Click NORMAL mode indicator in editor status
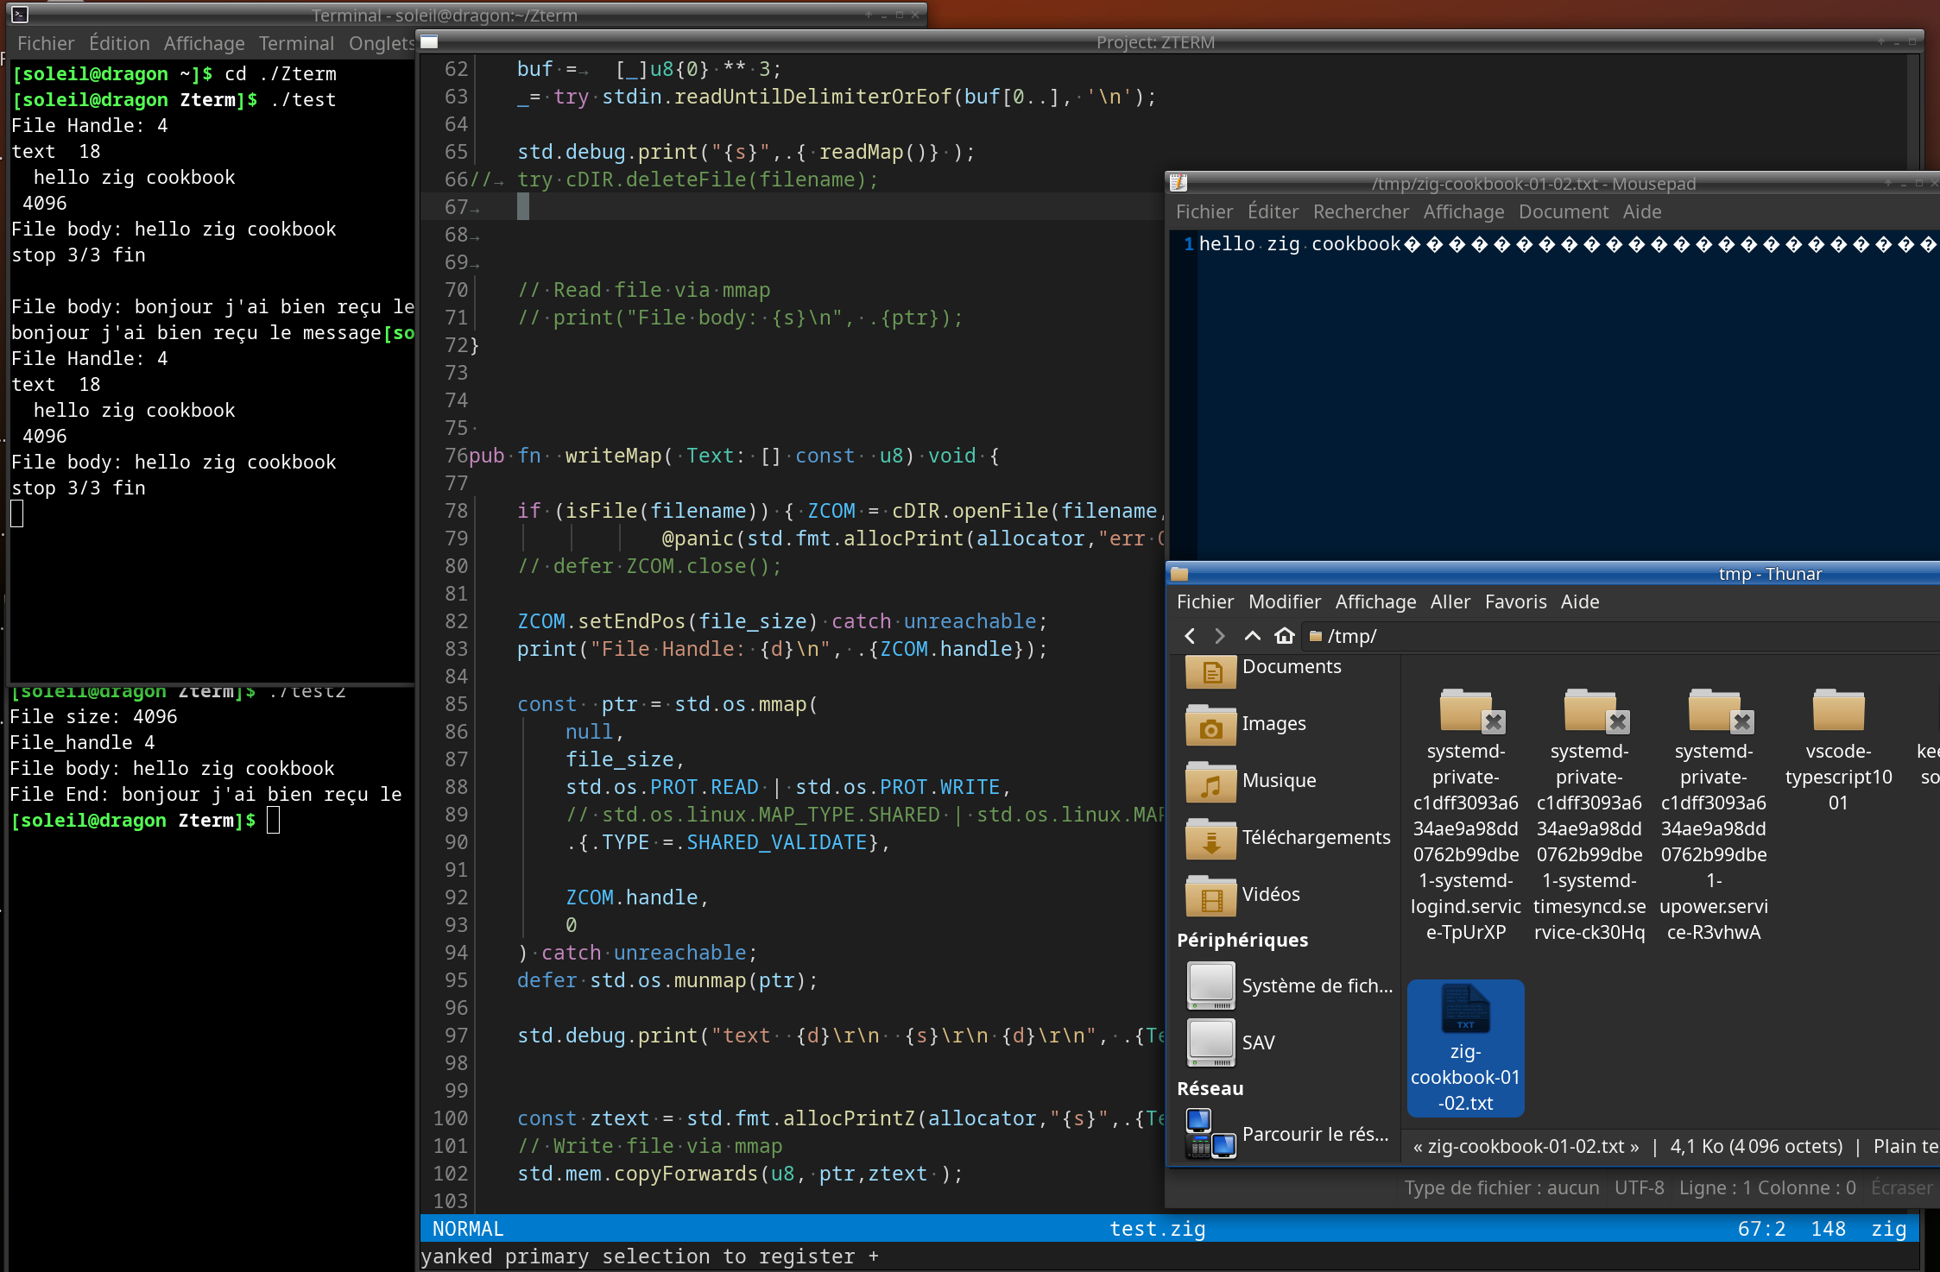Screen dimensions: 1940x1272 point(467,1229)
